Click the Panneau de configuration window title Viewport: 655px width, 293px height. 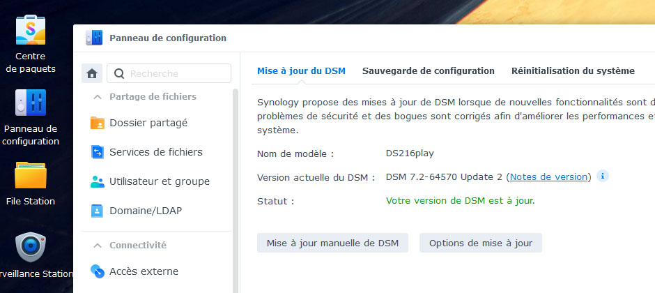point(168,38)
